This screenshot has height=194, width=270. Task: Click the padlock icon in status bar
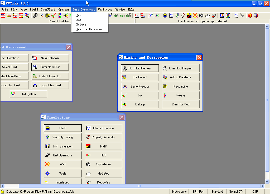point(2,192)
